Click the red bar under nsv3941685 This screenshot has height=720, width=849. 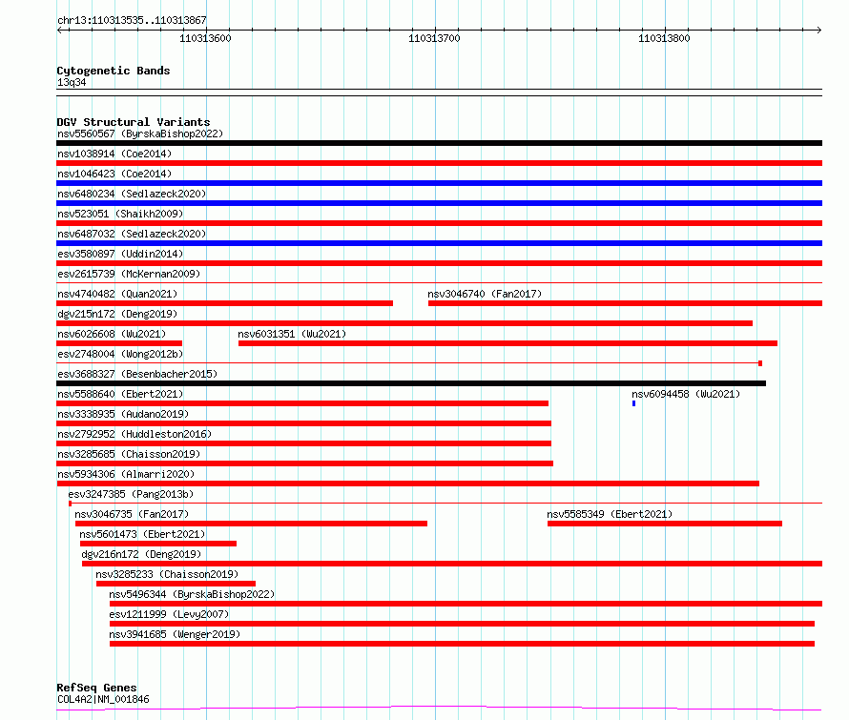pyautogui.click(x=462, y=644)
